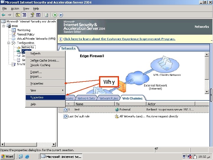213x160 pixels.
Task: Click the All Networks icon in To column
Action: coord(117,116)
